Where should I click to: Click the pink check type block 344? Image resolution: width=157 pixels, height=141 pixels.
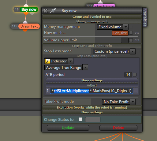(x=100, y=6)
